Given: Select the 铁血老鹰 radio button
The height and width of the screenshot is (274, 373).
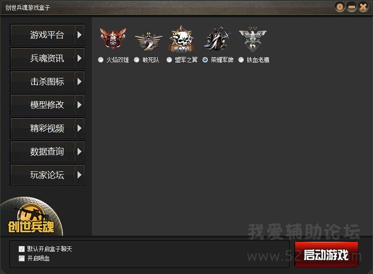Looking at the screenshot, I should (241, 60).
